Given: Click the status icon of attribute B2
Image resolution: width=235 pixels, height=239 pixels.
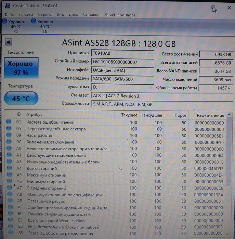Looking at the screenshot, I should pyautogui.click(x=11, y=226).
